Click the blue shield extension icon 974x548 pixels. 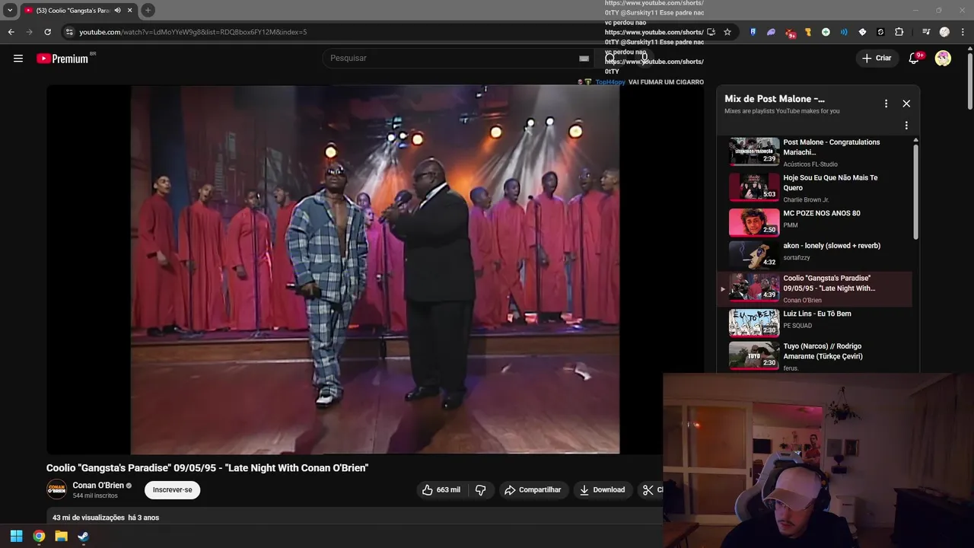753,32
